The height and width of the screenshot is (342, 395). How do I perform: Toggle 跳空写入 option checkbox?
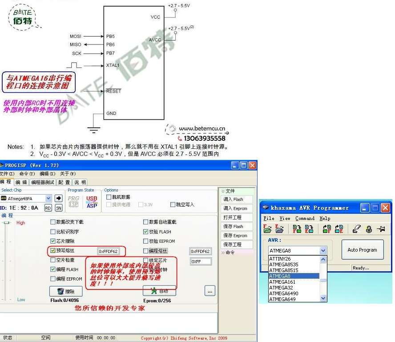point(173,204)
